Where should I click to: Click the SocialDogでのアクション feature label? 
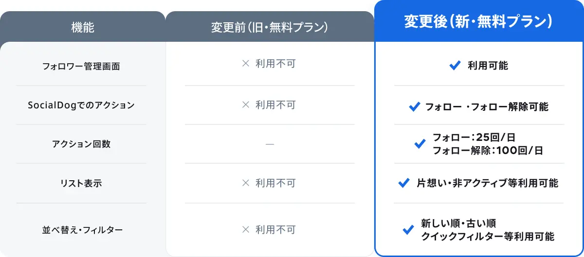(x=81, y=105)
